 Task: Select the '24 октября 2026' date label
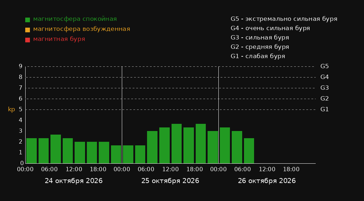pyautogui.click(x=74, y=181)
